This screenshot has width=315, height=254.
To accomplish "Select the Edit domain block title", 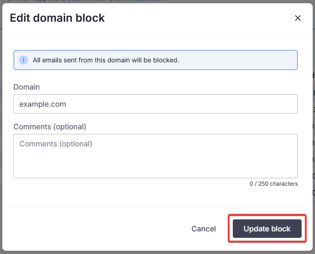I will (x=57, y=18).
